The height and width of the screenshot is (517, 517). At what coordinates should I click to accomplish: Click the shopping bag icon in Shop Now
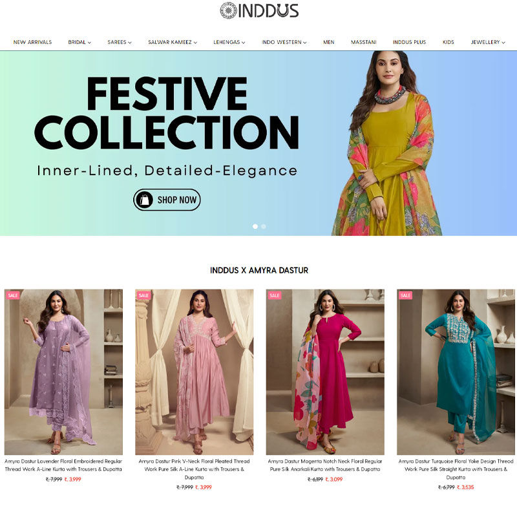(x=144, y=200)
